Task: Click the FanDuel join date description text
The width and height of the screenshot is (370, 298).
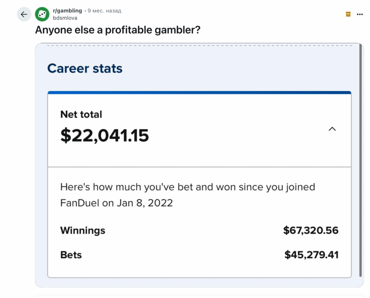Action: pos(187,195)
